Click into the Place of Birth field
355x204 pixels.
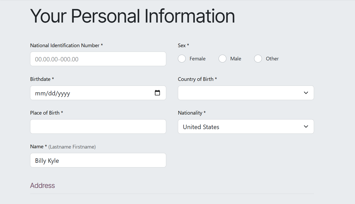coord(98,126)
